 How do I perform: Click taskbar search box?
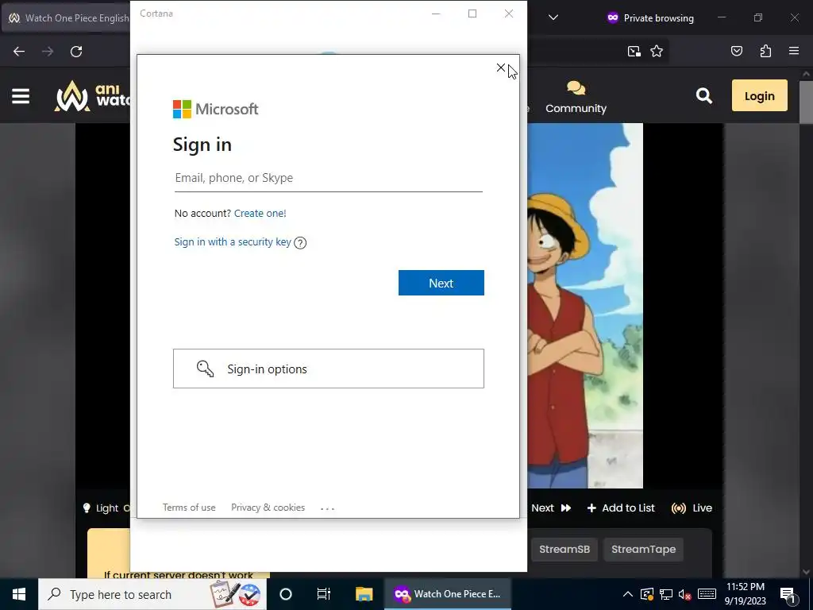click(x=152, y=594)
